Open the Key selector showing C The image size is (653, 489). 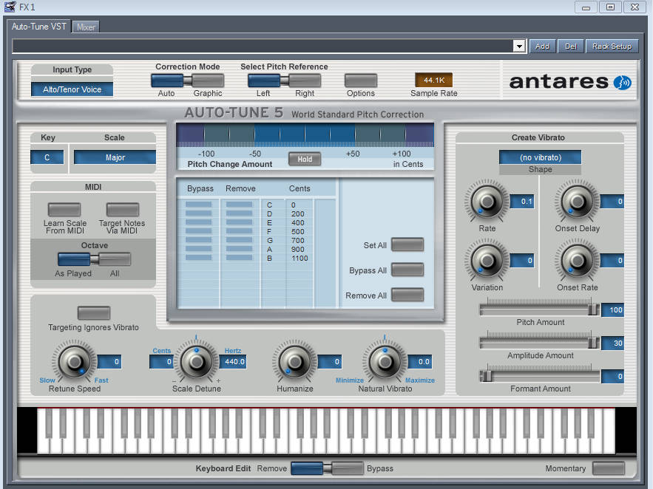click(x=47, y=157)
